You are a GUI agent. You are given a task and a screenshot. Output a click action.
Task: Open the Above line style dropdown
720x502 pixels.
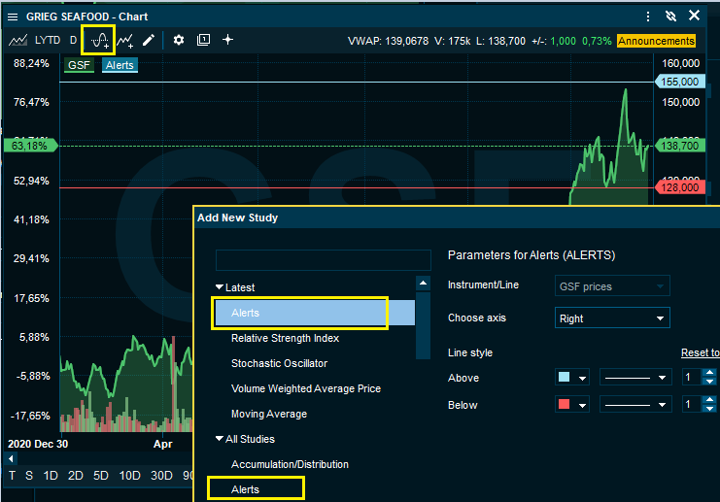point(636,378)
